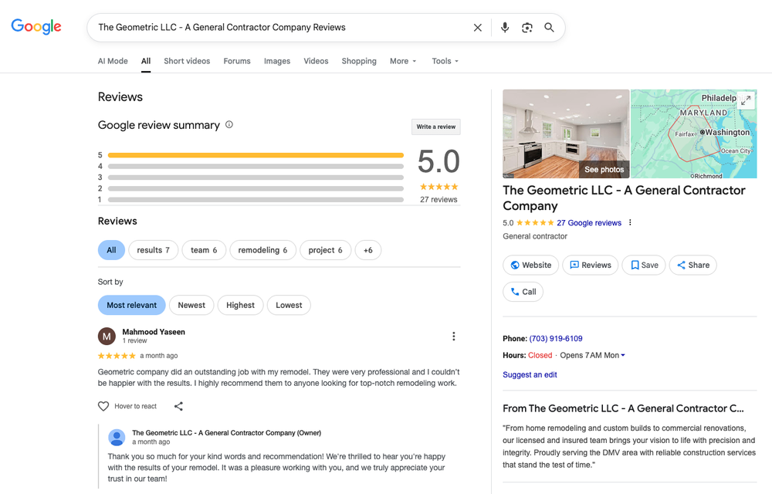This screenshot has width=772, height=494.
Task: Click Suggest an edit link
Action: click(530, 374)
